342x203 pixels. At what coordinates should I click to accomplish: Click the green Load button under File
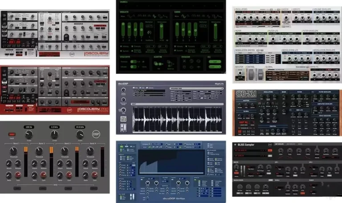point(215,61)
